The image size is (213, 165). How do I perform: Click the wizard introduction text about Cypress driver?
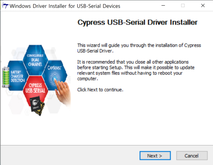click(x=139, y=48)
